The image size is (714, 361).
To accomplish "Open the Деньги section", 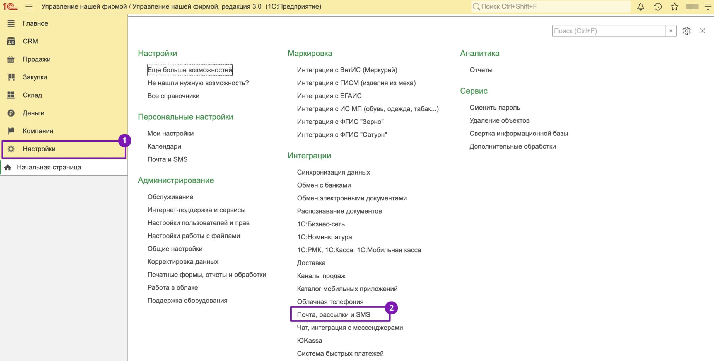I will tap(33, 113).
